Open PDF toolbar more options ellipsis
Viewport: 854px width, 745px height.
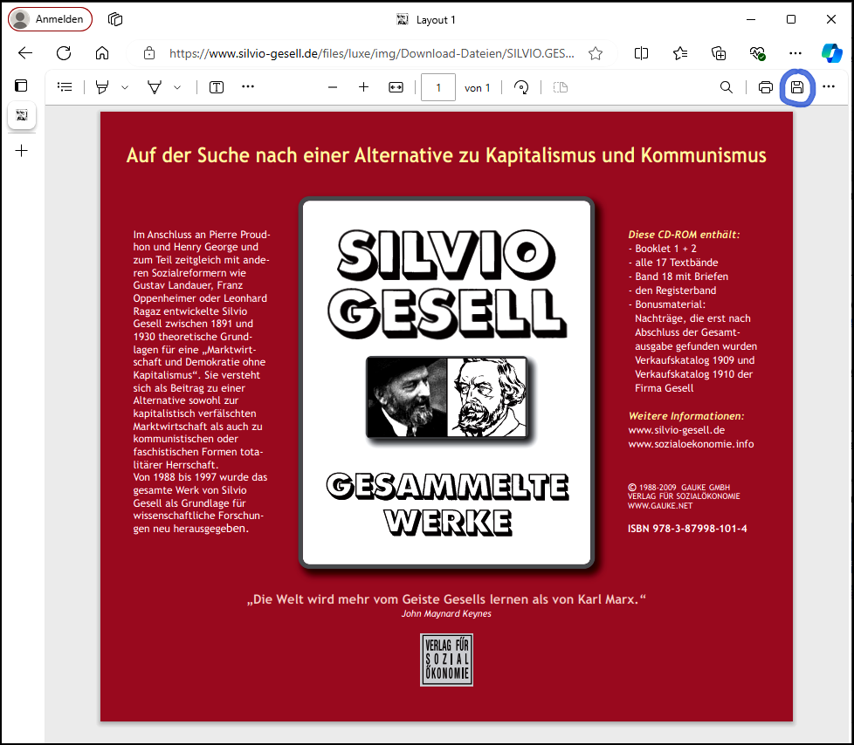coord(829,86)
